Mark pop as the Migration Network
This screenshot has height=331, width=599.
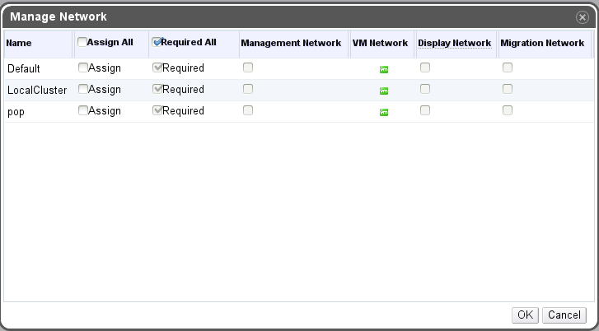[508, 111]
